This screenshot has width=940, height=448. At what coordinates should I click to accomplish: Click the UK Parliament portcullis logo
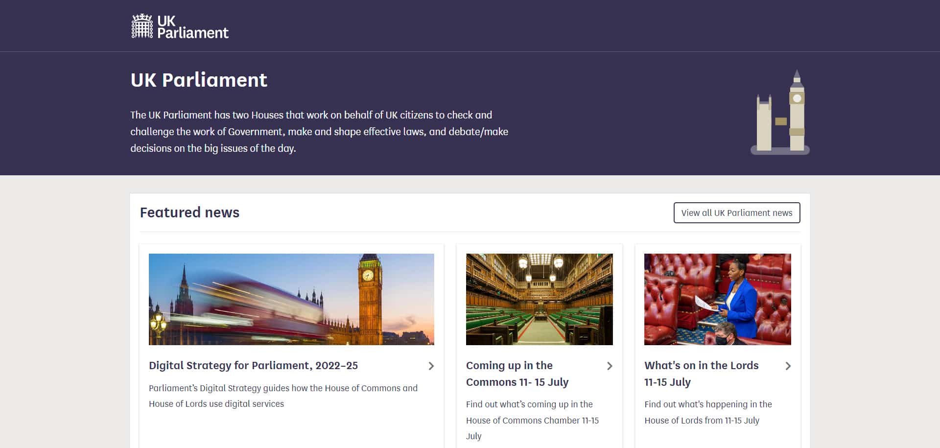pyautogui.click(x=142, y=26)
